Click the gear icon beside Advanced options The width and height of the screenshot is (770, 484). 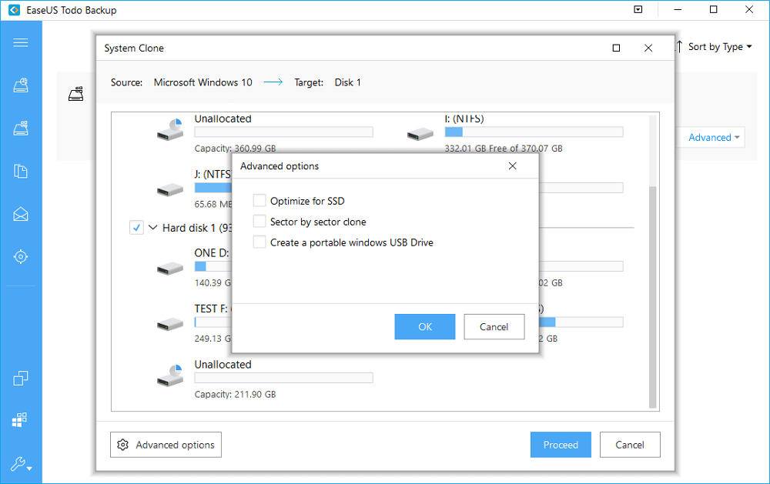coord(123,444)
